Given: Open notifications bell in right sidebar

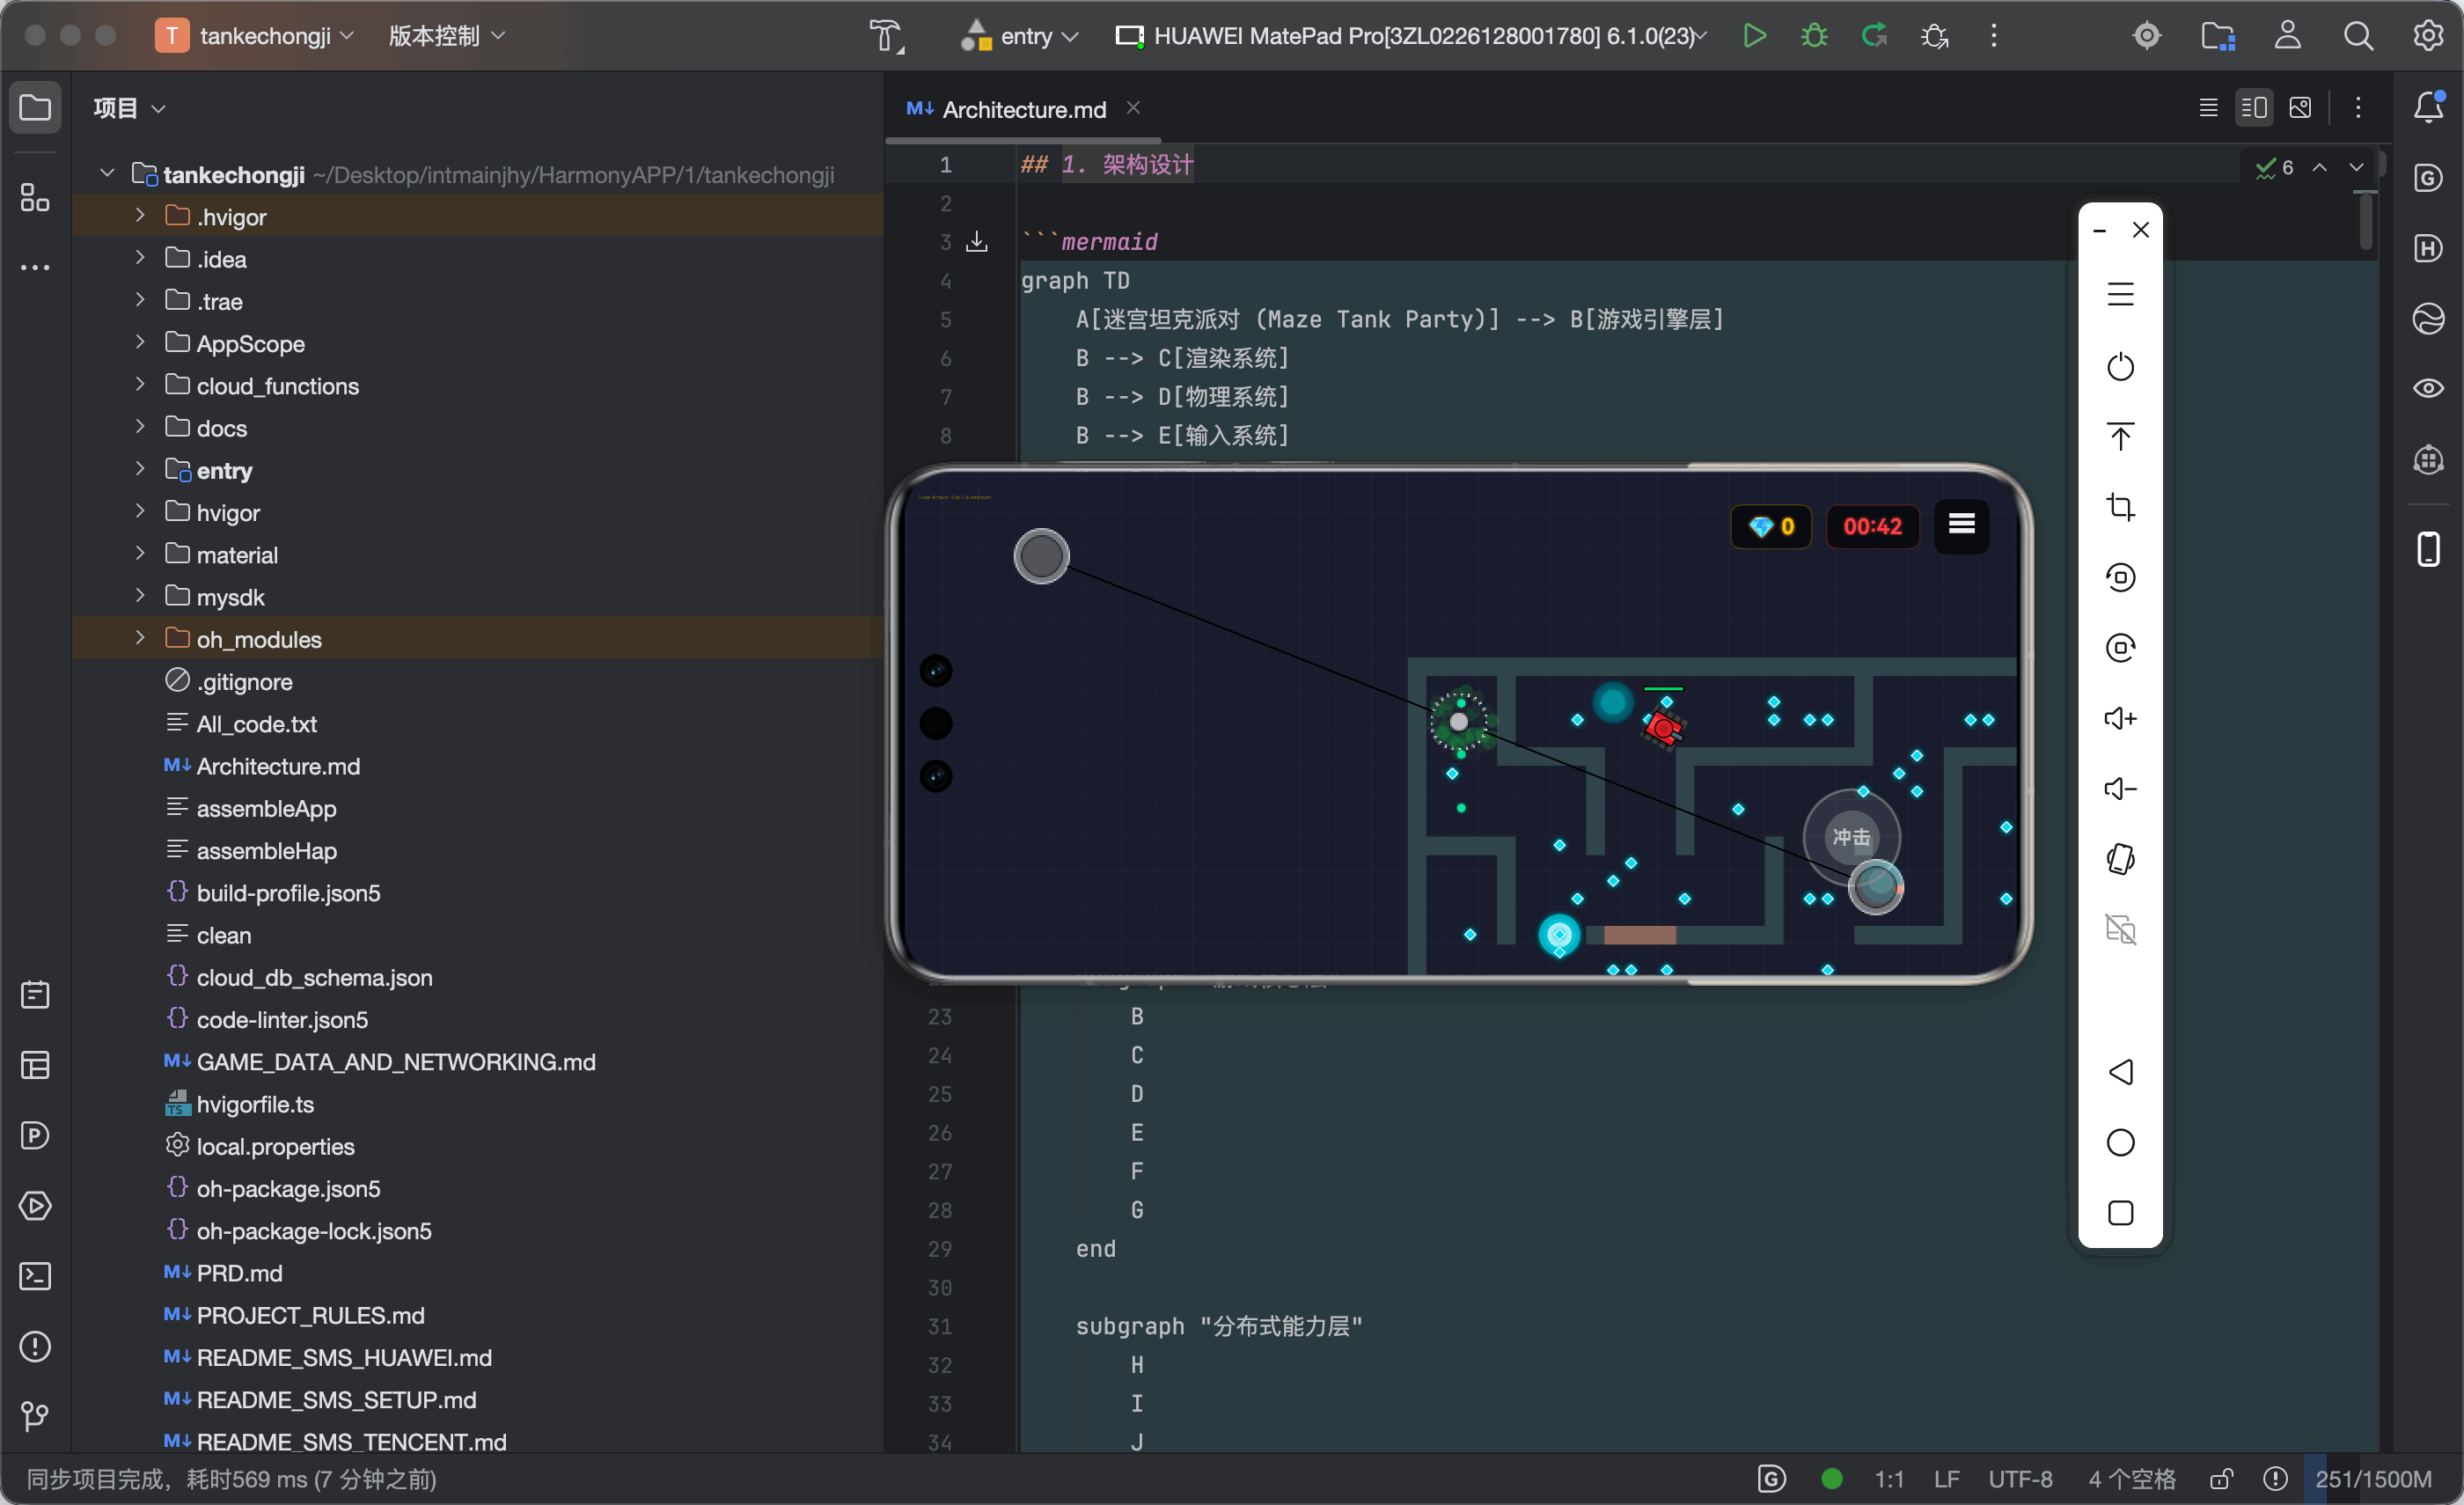Looking at the screenshot, I should point(2428,107).
